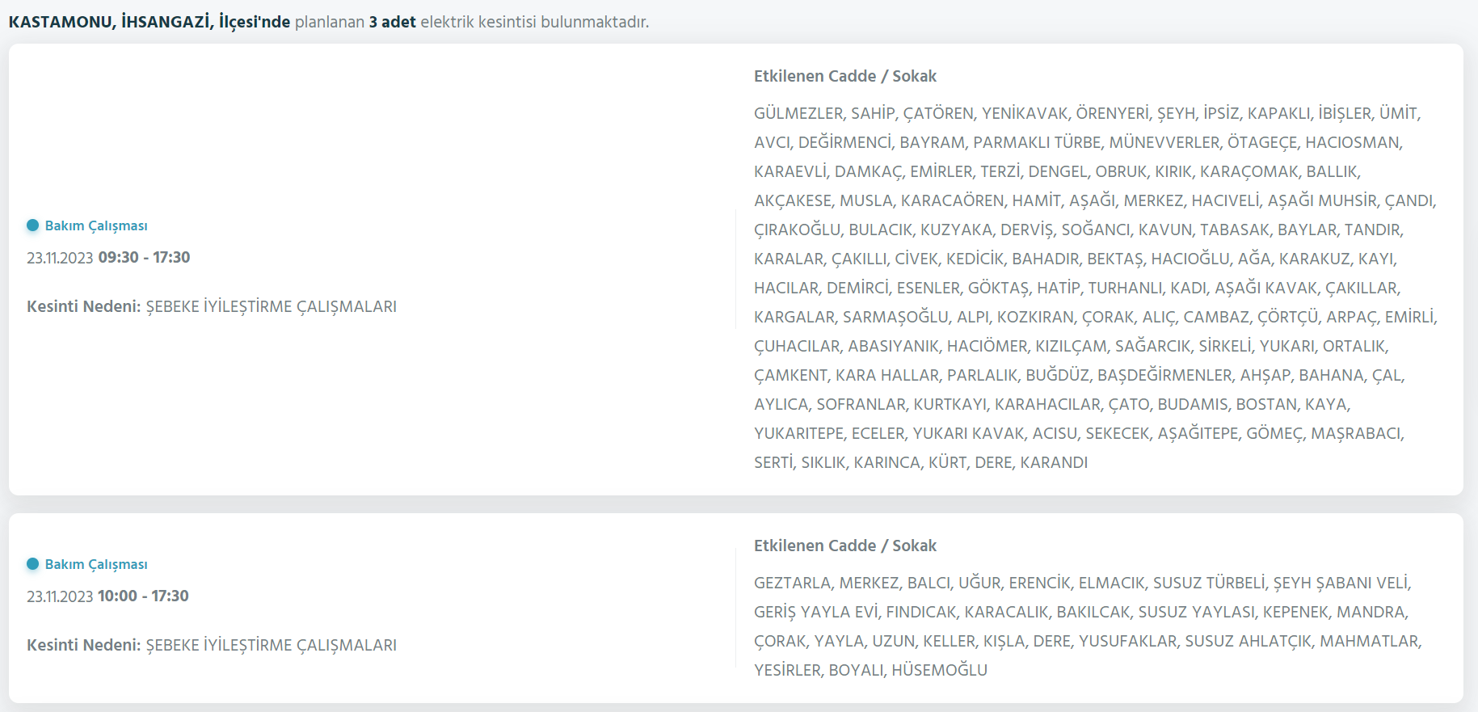Click the 23.11.2023 10:00 - 17:30 time range

point(107,596)
